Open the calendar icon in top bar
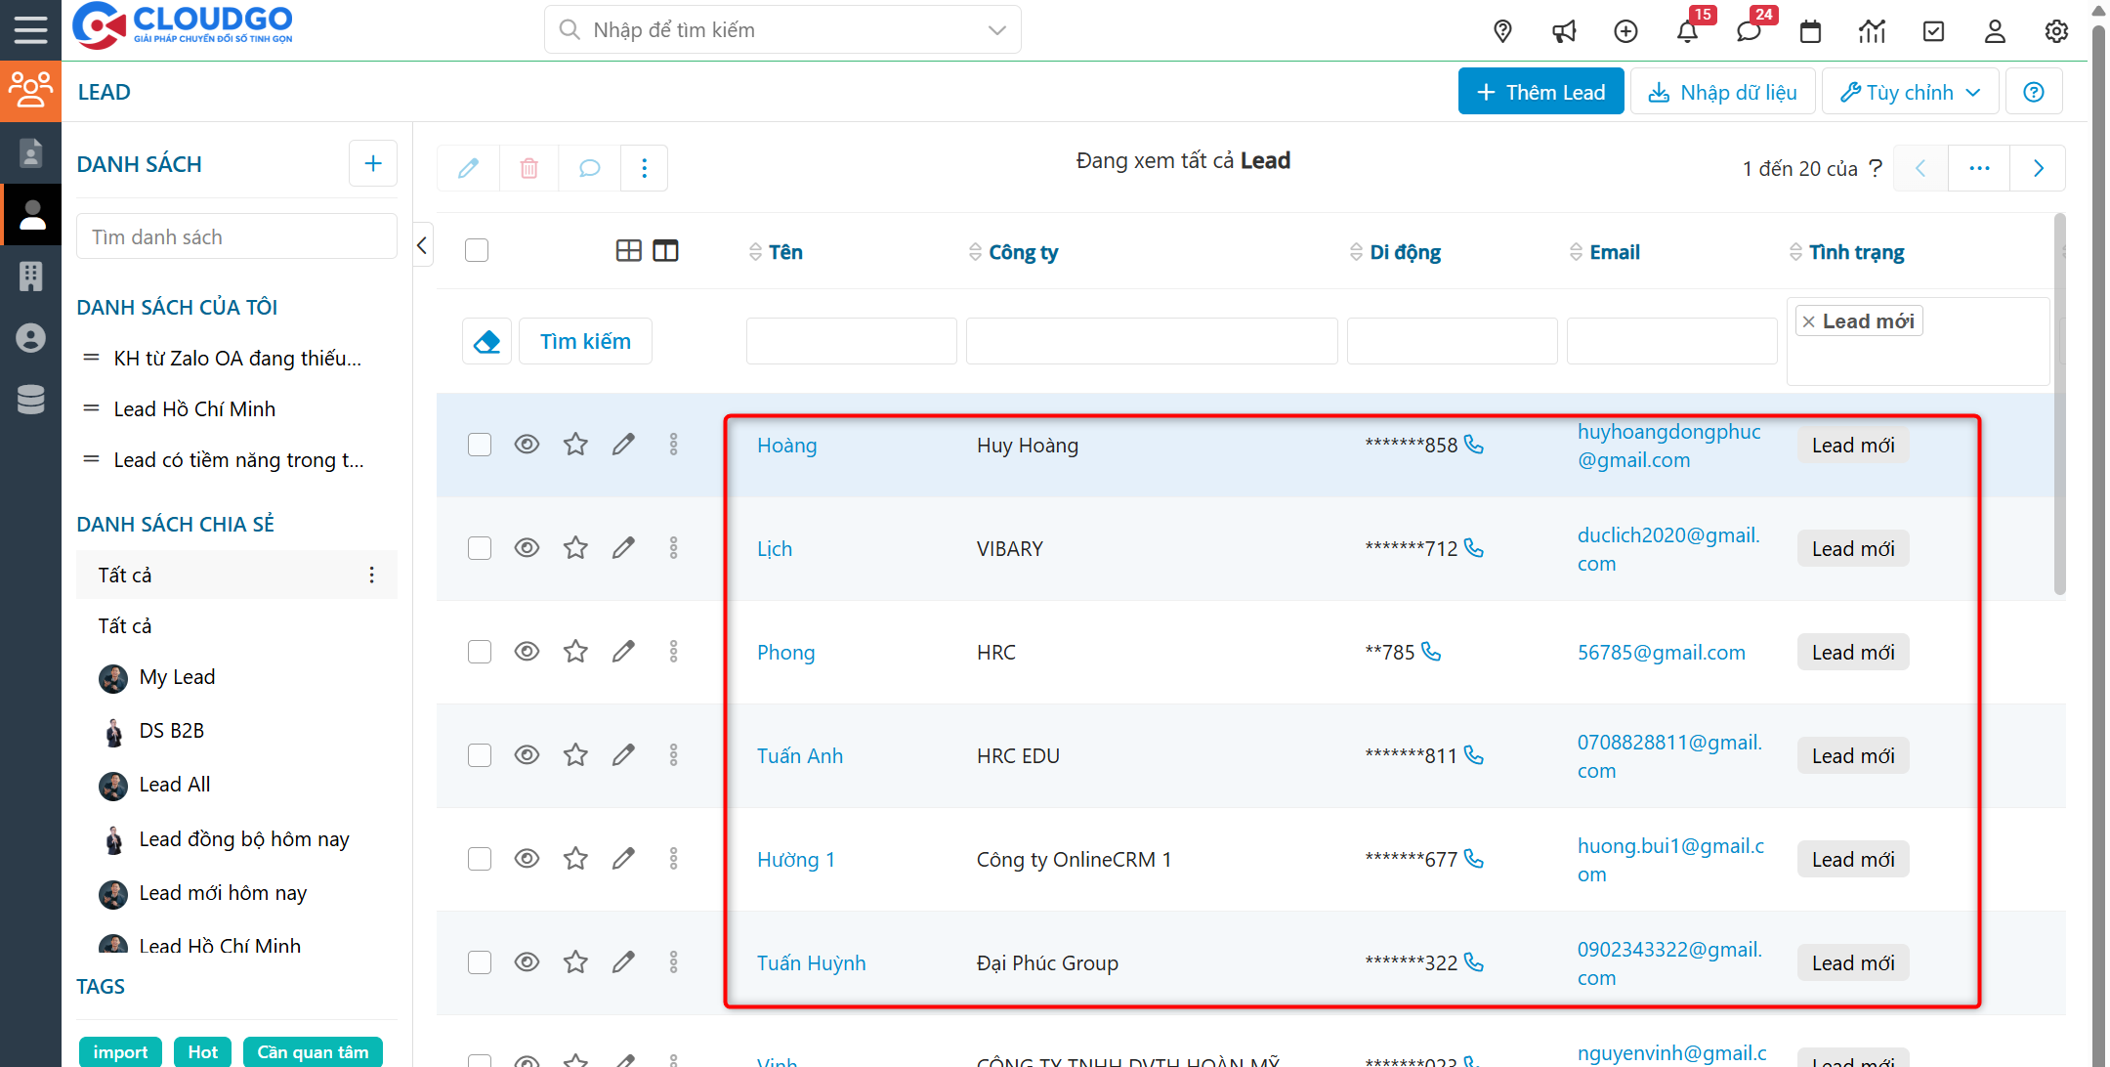 [1810, 31]
